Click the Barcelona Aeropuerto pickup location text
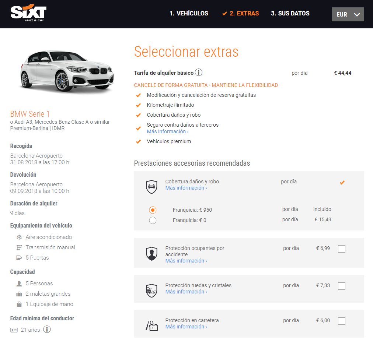The width and height of the screenshot is (373, 338). tap(36, 156)
